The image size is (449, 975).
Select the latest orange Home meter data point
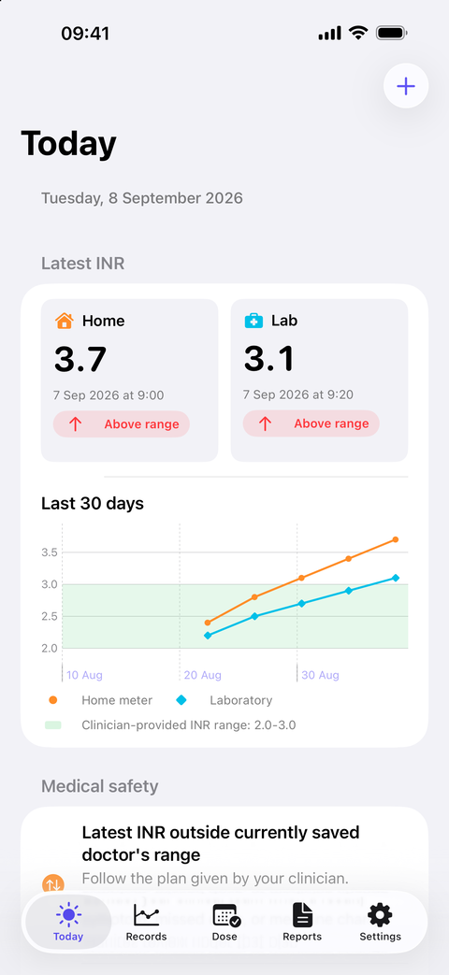(x=396, y=539)
